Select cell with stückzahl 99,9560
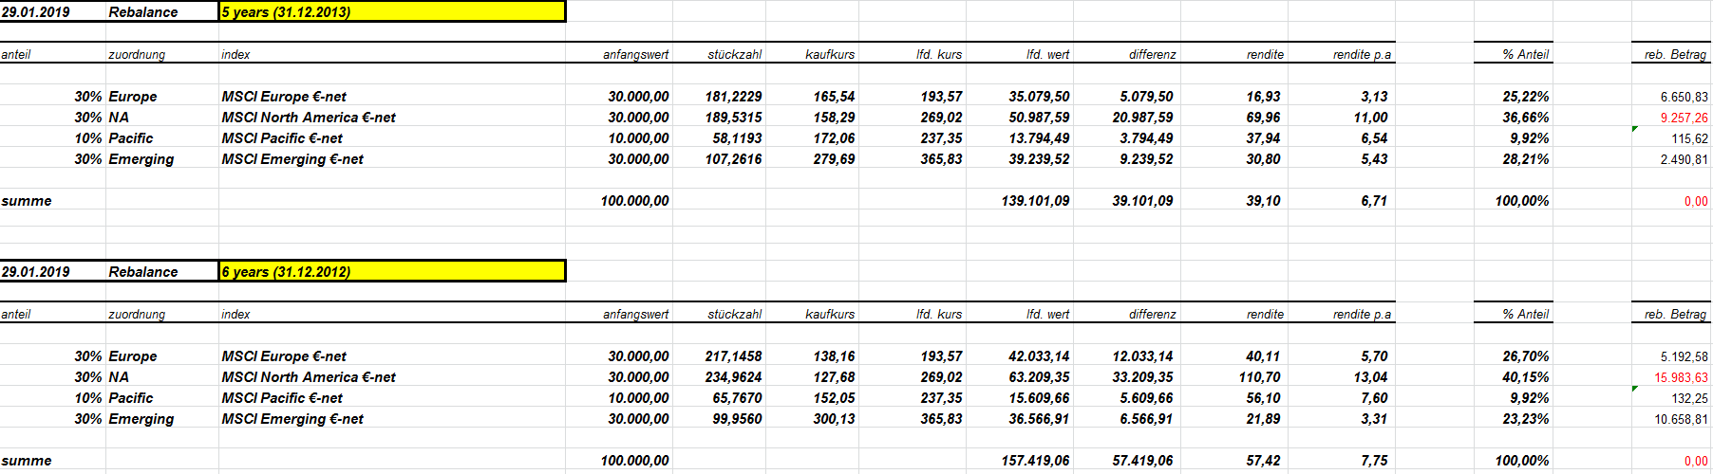Viewport: 1713px width, 474px height. (x=737, y=419)
